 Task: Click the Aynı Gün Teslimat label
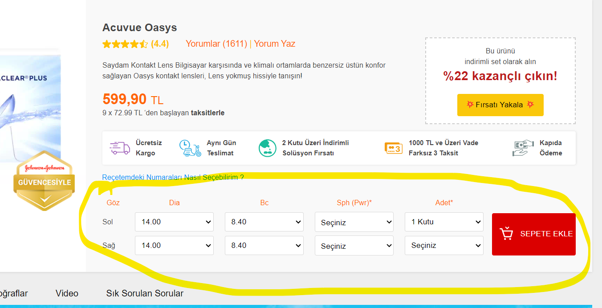(221, 148)
